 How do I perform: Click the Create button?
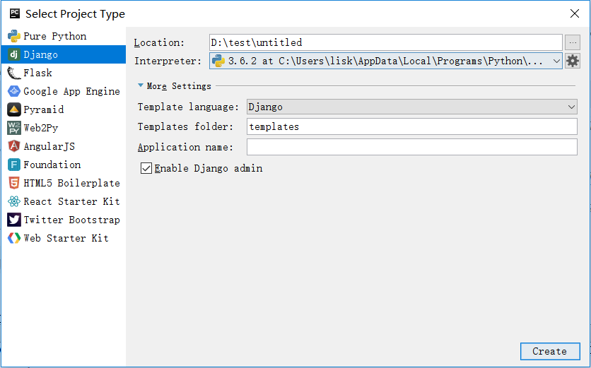click(x=550, y=352)
